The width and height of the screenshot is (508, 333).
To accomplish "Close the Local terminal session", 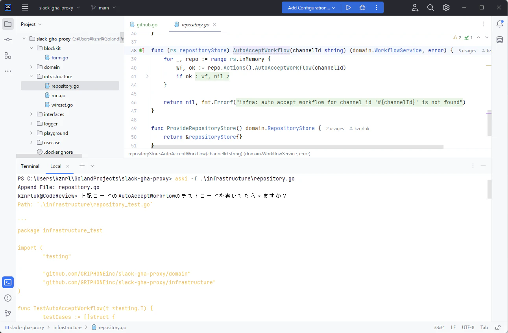I will click(68, 166).
